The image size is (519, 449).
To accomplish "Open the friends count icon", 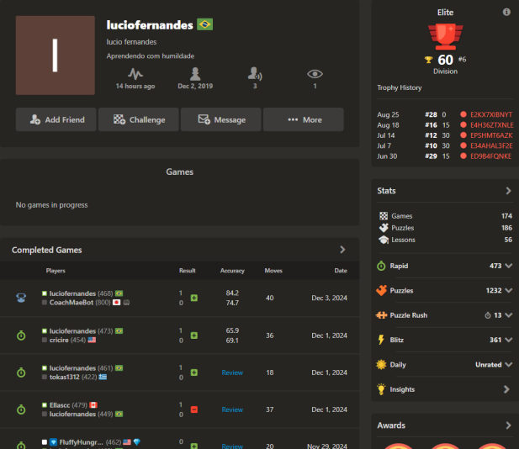I will click(x=255, y=74).
